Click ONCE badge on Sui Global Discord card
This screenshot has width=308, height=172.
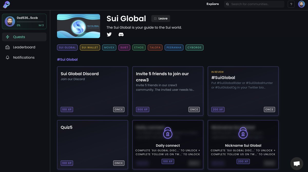click(119, 109)
